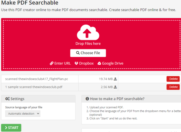Click the Make PDF Searchable heading
This screenshot has width=181, height=132.
tap(30, 3)
